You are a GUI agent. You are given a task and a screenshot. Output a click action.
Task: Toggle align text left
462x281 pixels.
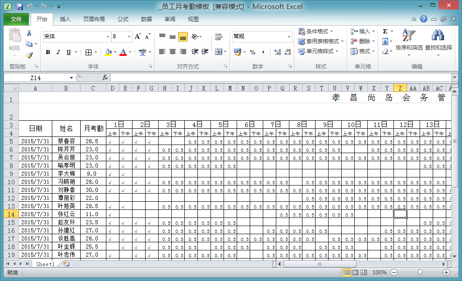[162, 51]
